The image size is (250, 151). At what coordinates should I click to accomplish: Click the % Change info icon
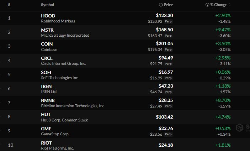click(x=207, y=5)
